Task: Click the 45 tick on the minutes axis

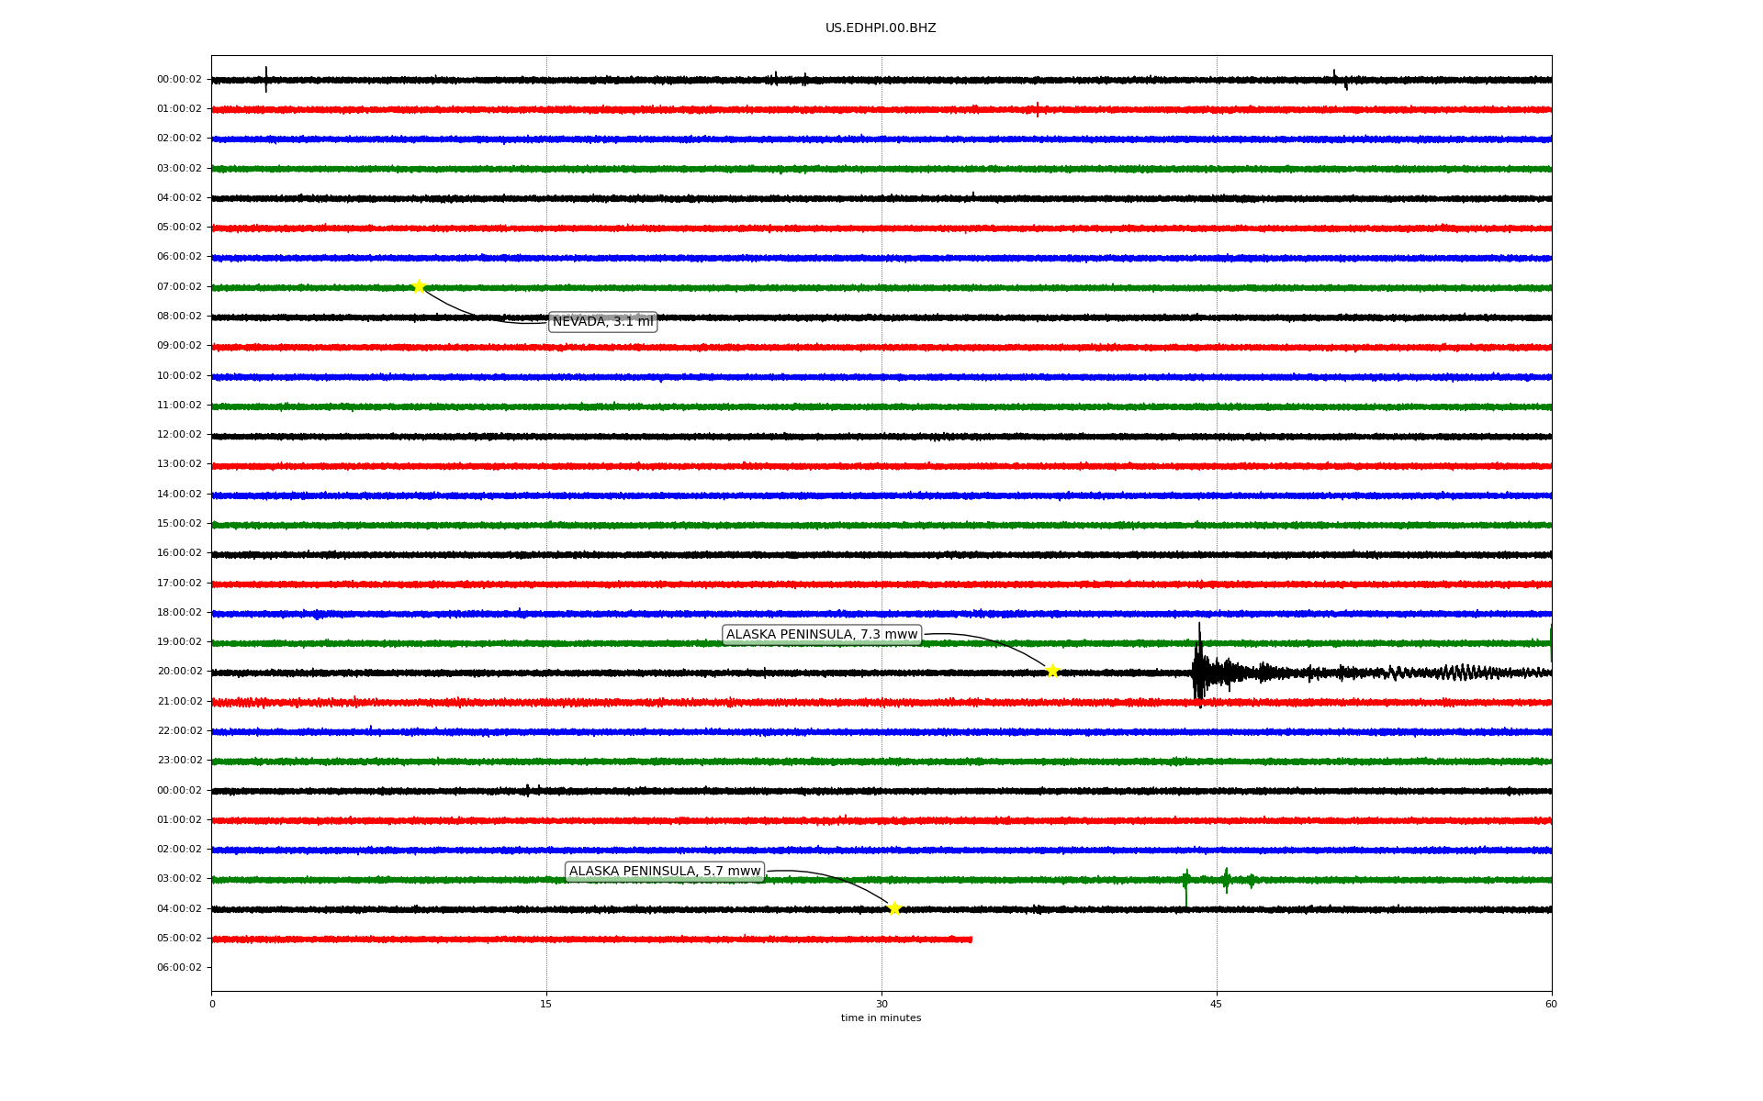Action: [x=1217, y=1005]
